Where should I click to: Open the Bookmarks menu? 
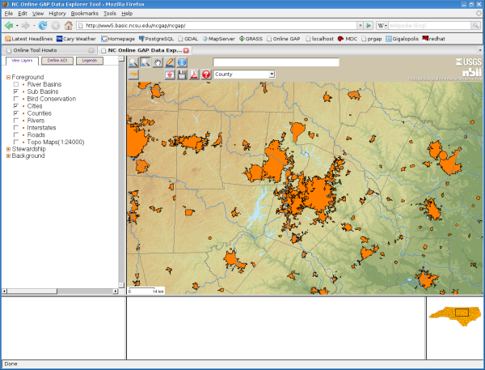pos(84,13)
